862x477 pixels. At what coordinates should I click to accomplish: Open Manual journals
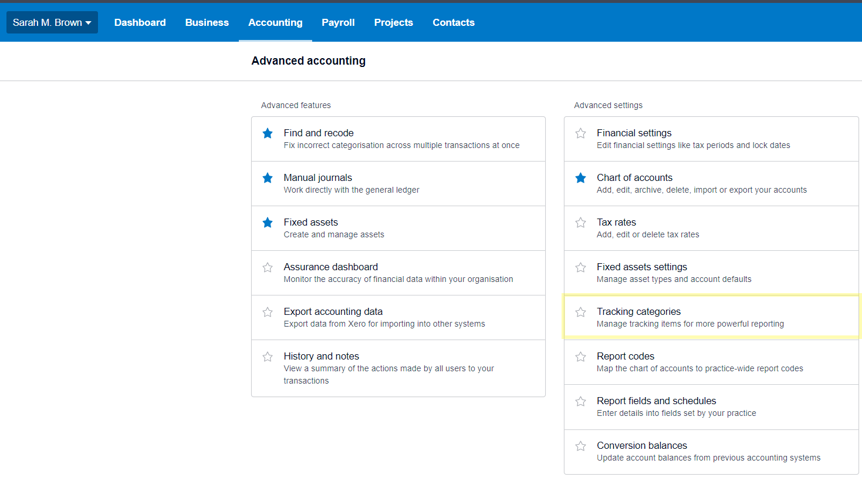pos(398,184)
